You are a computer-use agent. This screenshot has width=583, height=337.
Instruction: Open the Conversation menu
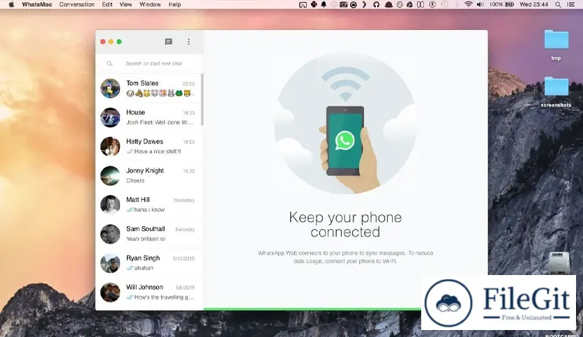click(77, 4)
